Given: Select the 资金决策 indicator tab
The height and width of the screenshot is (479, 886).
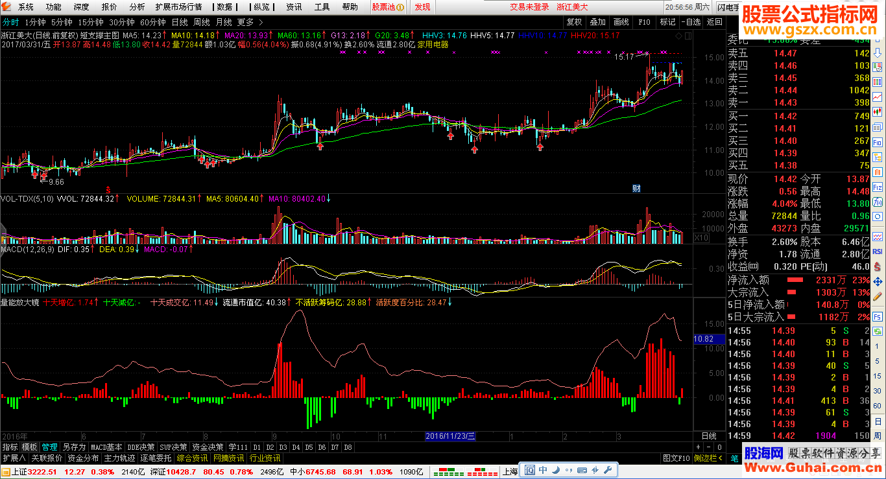Looking at the screenshot, I should pos(209,447).
